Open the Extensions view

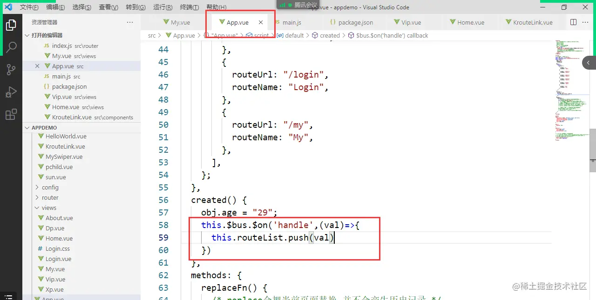(x=11, y=114)
